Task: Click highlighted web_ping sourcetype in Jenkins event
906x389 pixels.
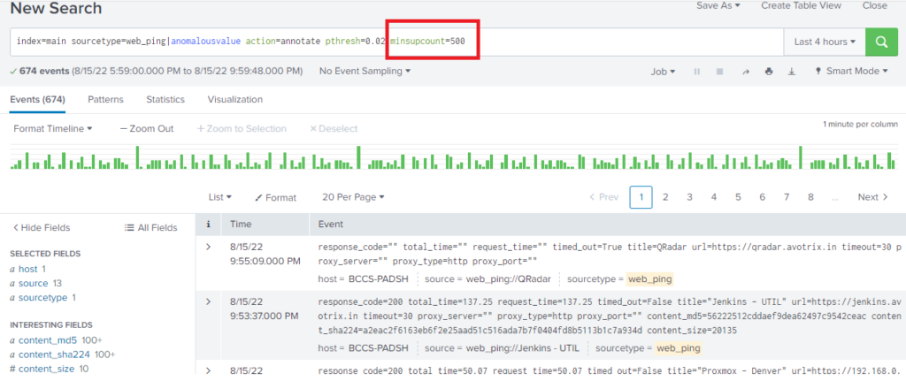Action: pos(678,348)
